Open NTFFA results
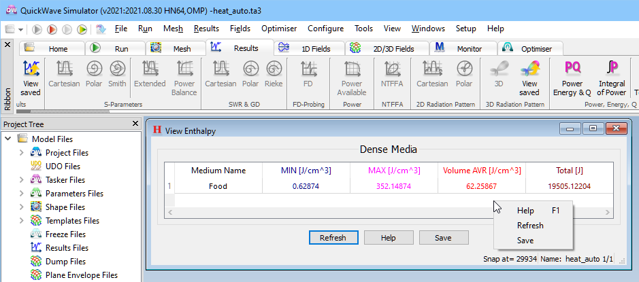This screenshot has width=639, height=282. coord(391,73)
